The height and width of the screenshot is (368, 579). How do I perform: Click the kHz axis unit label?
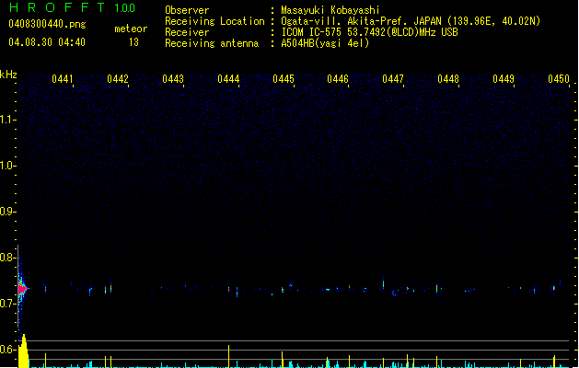click(x=8, y=75)
